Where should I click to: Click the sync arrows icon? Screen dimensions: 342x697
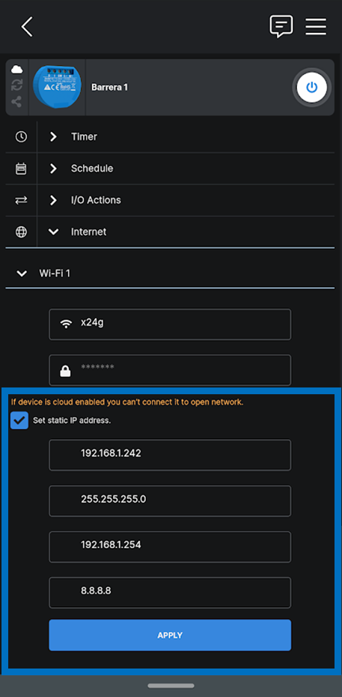coord(17,85)
